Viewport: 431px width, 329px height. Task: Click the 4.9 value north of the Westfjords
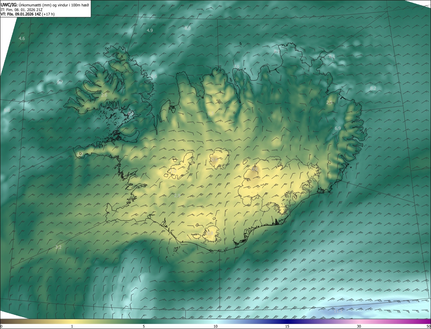[x=150, y=30]
